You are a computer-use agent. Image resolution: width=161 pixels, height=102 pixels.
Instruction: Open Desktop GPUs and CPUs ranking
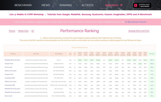[139, 31]
